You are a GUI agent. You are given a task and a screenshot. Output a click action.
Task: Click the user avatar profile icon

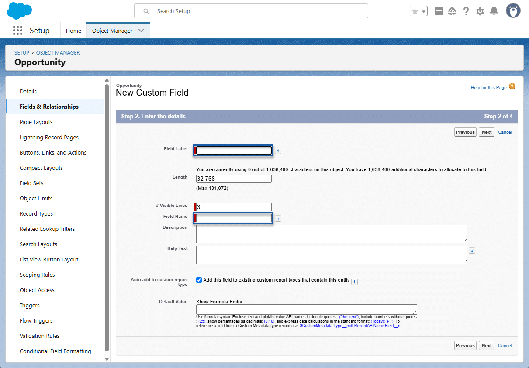513,11
